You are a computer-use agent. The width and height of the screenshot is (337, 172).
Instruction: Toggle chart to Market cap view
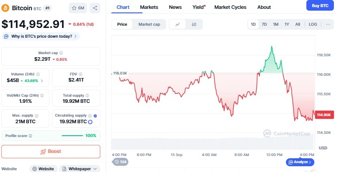pyautogui.click(x=149, y=24)
